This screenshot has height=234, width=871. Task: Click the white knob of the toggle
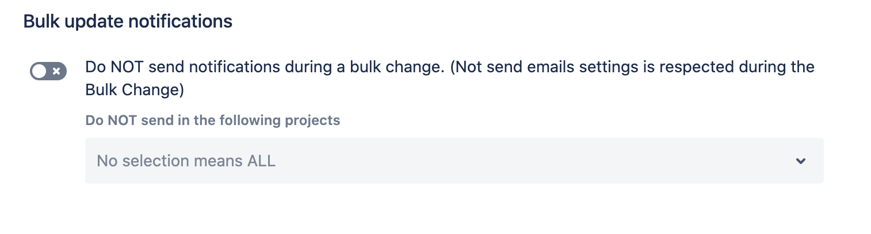pos(39,71)
